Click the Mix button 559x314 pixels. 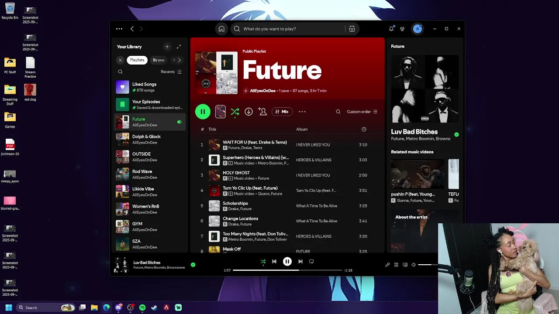282,112
